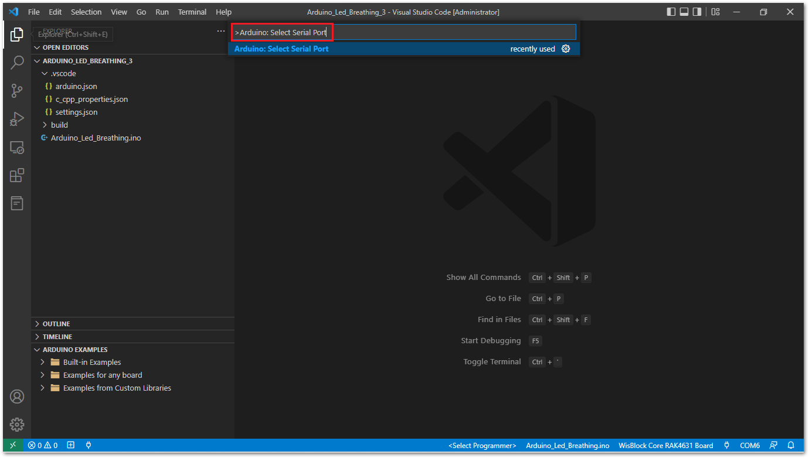Open the File menu

[x=34, y=12]
